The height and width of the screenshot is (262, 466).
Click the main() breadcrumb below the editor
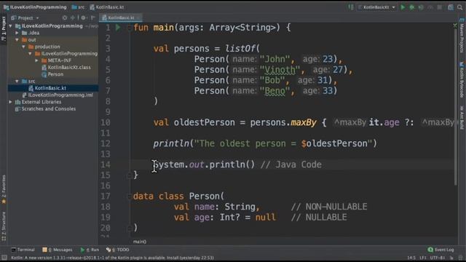pos(139,242)
